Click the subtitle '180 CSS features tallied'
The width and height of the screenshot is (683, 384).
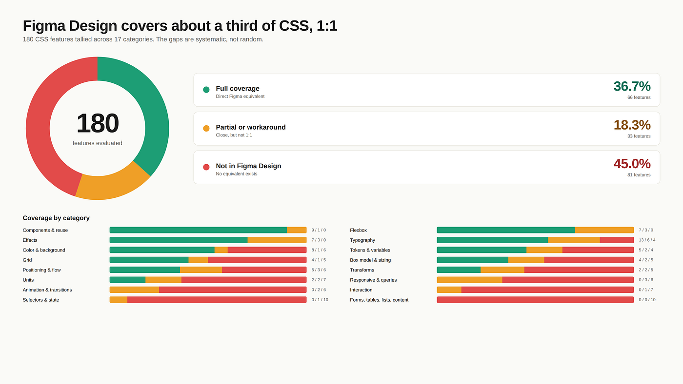pos(143,39)
